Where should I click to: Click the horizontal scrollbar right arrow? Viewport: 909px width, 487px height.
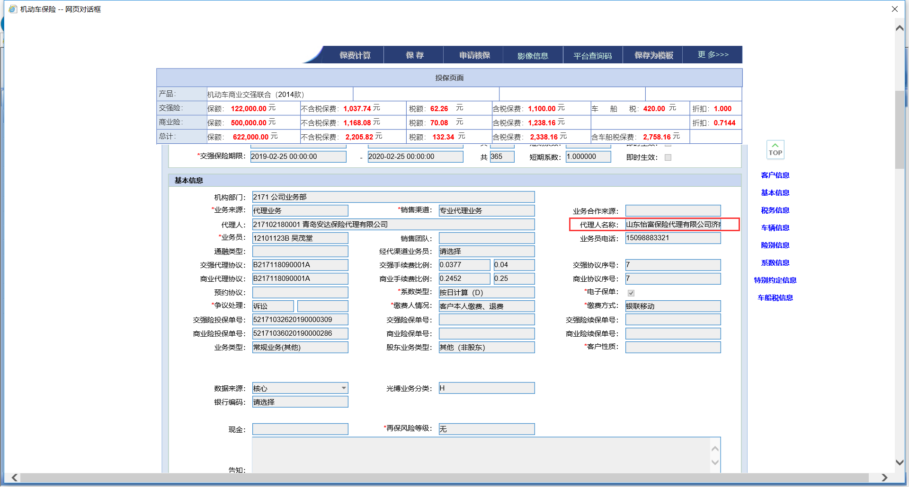click(884, 478)
